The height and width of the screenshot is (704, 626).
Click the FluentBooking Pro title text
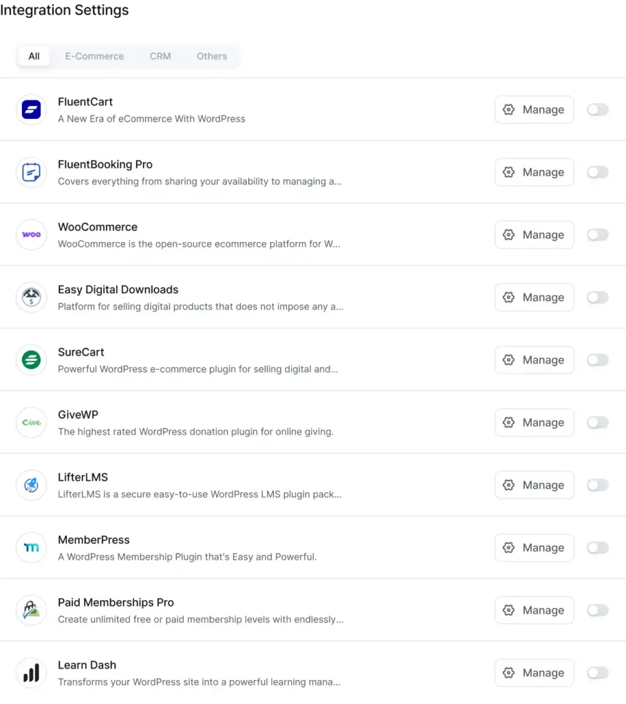click(x=105, y=164)
